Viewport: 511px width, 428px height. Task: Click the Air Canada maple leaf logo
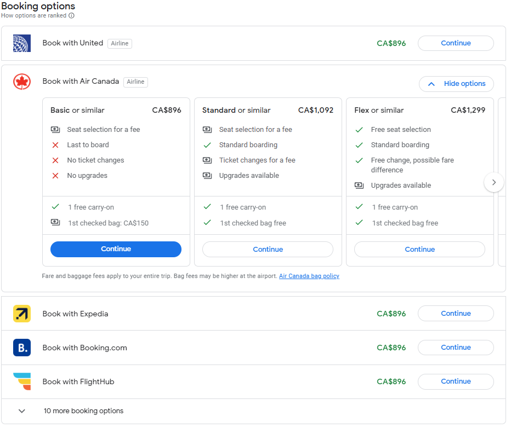(x=22, y=82)
